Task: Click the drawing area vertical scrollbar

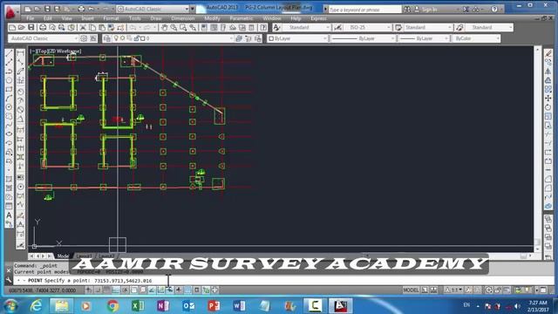Action: (x=537, y=149)
